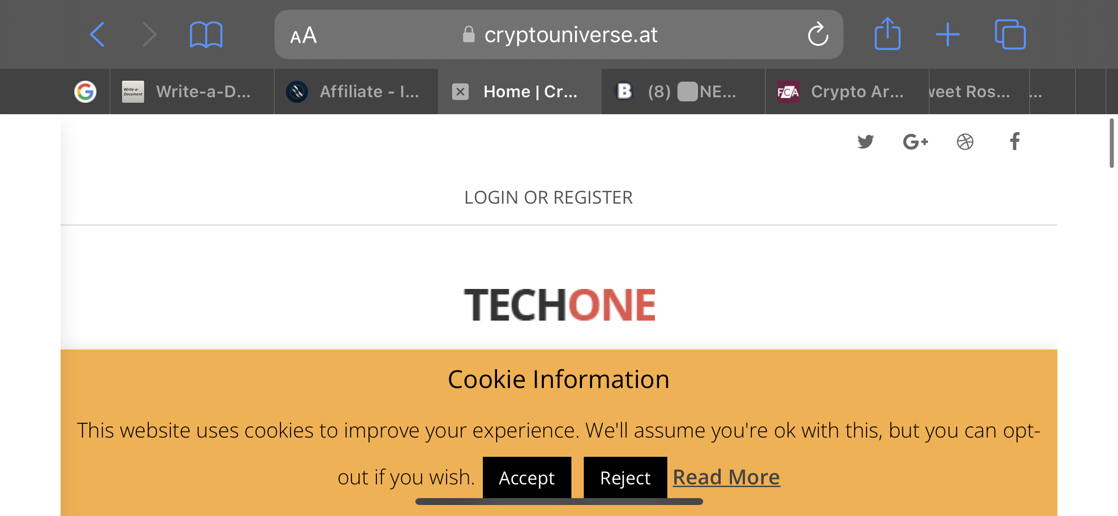Image resolution: width=1118 pixels, height=516 pixels.
Task: Select the Google tab
Action: 85,92
